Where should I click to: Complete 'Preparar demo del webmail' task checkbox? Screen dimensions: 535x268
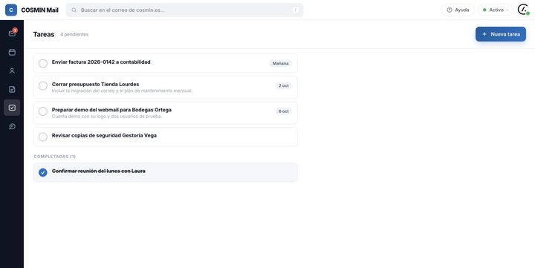click(x=43, y=111)
